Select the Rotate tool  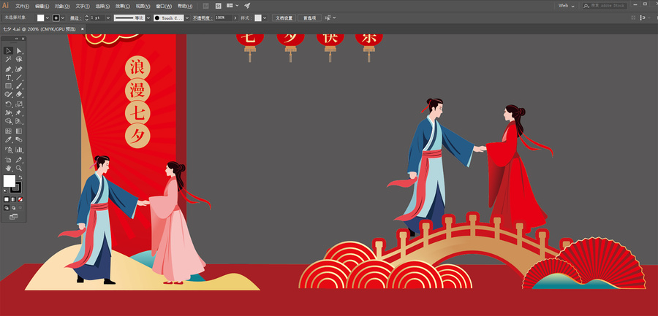coord(8,104)
